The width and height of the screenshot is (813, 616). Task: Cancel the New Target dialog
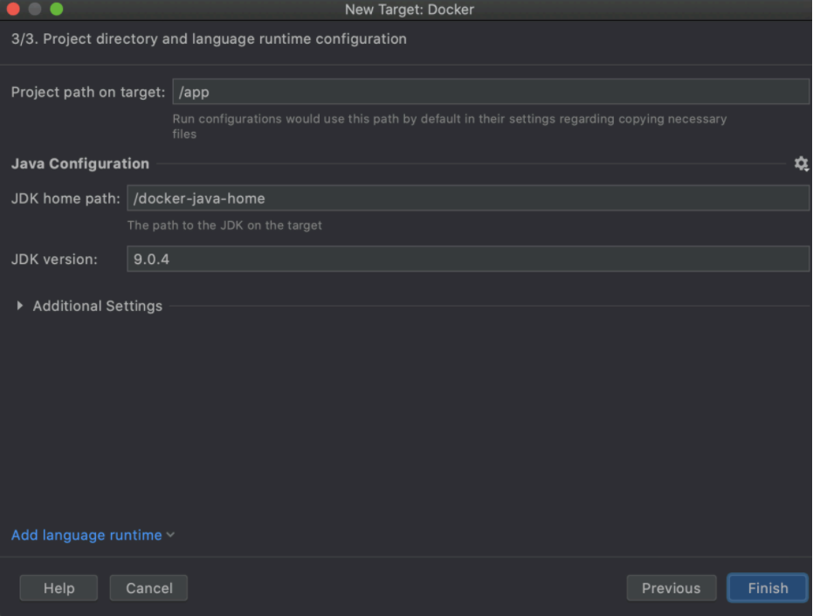pos(148,588)
